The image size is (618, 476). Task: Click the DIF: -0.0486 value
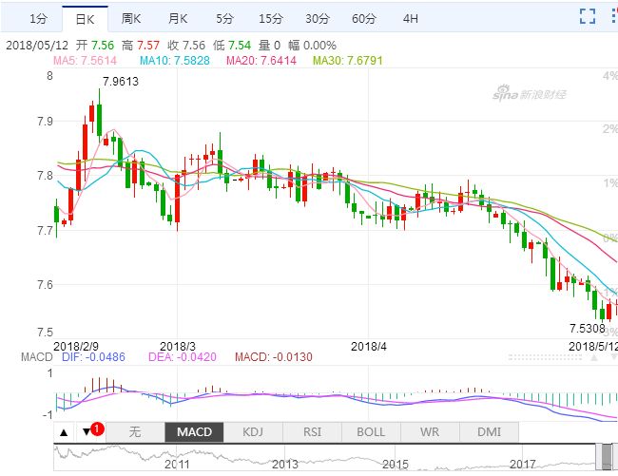coord(93,357)
